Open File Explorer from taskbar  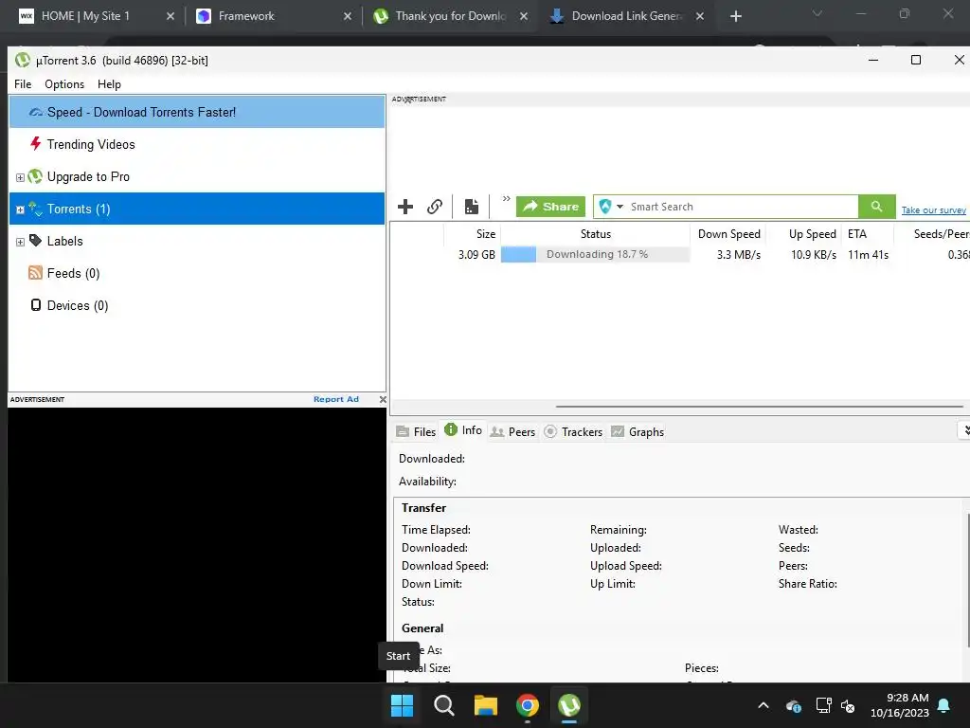coord(486,705)
